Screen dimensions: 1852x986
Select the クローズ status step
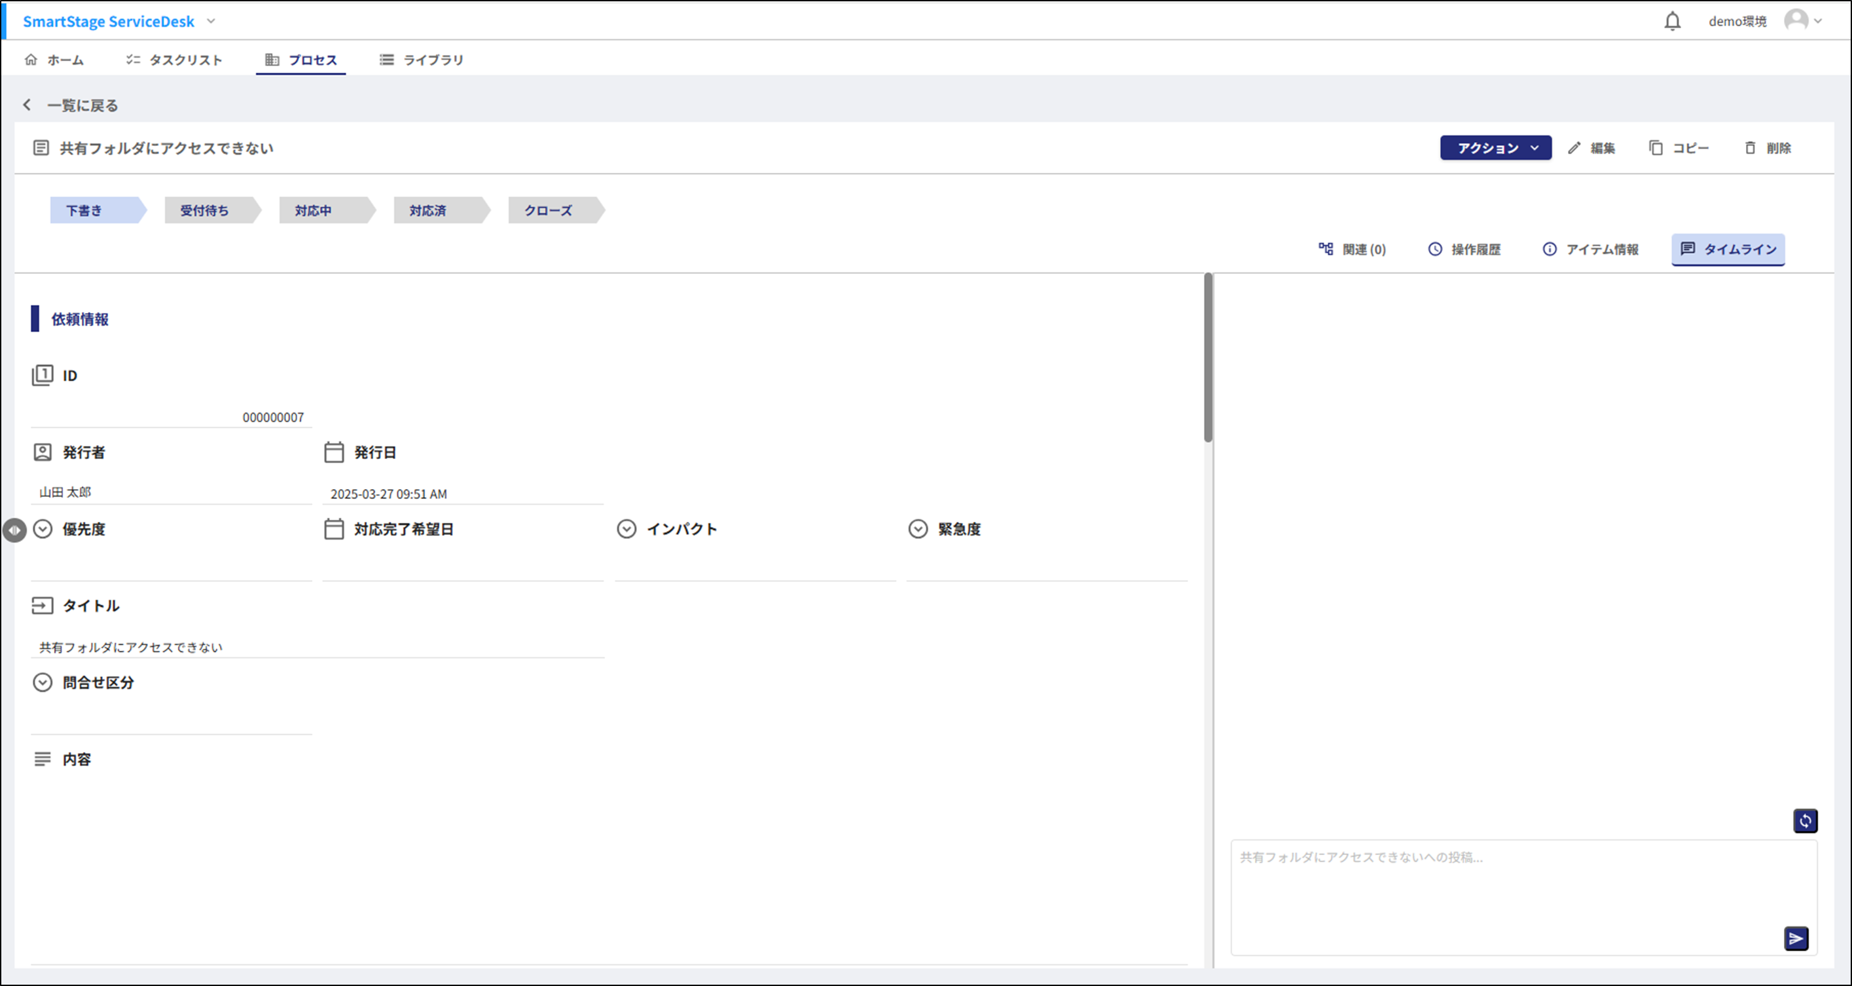click(549, 211)
